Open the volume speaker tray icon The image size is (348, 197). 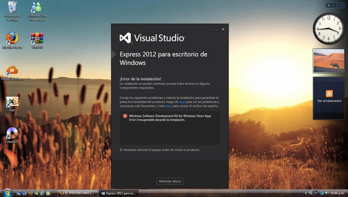[x=327, y=193]
